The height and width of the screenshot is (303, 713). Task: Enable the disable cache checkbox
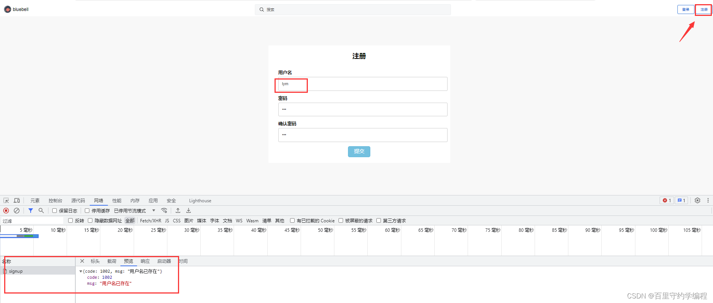point(87,211)
